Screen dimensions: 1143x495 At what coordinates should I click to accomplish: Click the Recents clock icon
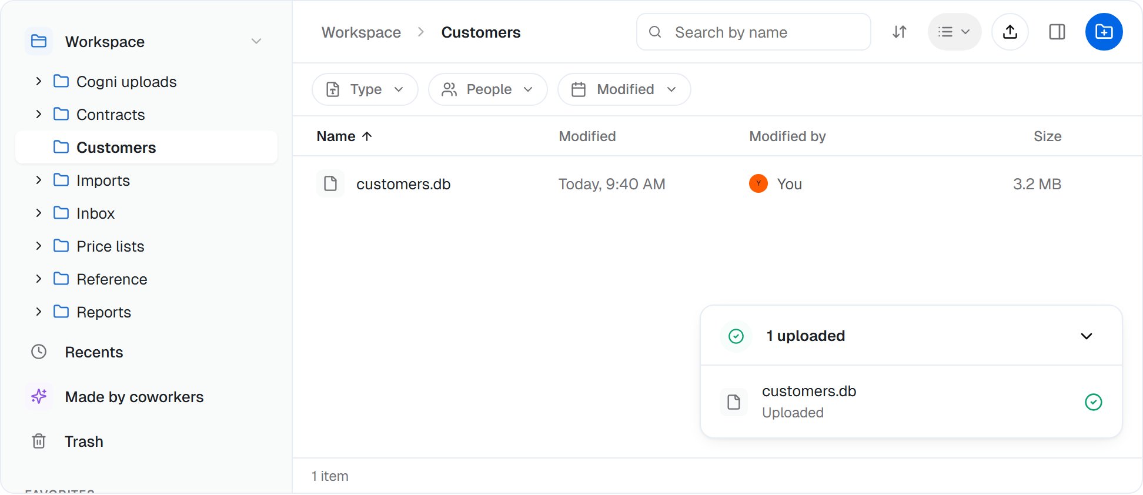pos(39,352)
